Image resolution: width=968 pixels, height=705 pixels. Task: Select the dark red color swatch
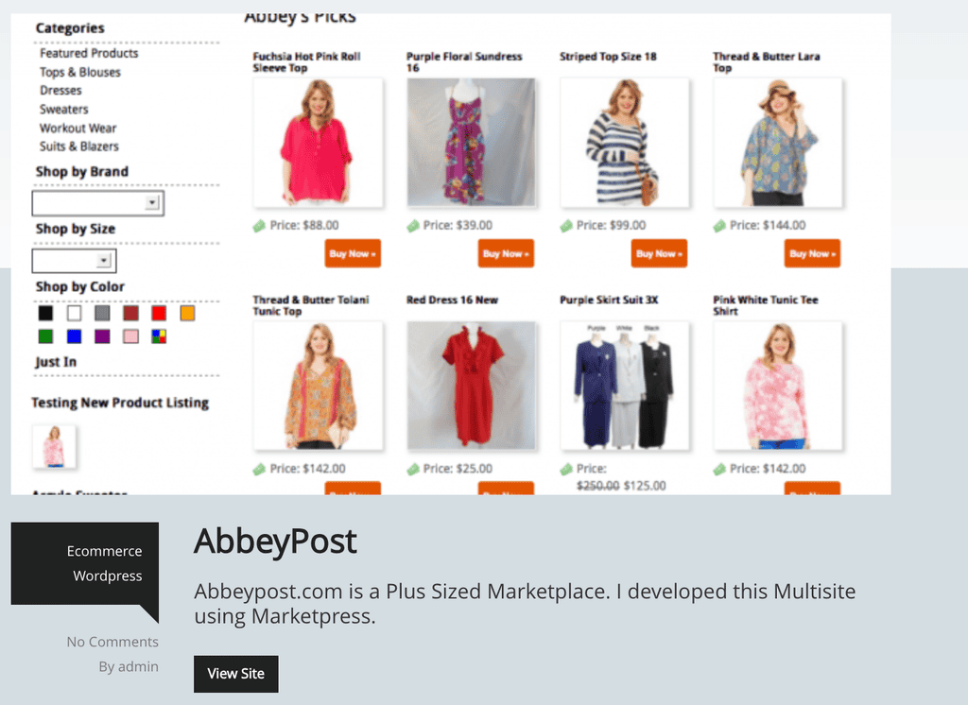click(130, 313)
